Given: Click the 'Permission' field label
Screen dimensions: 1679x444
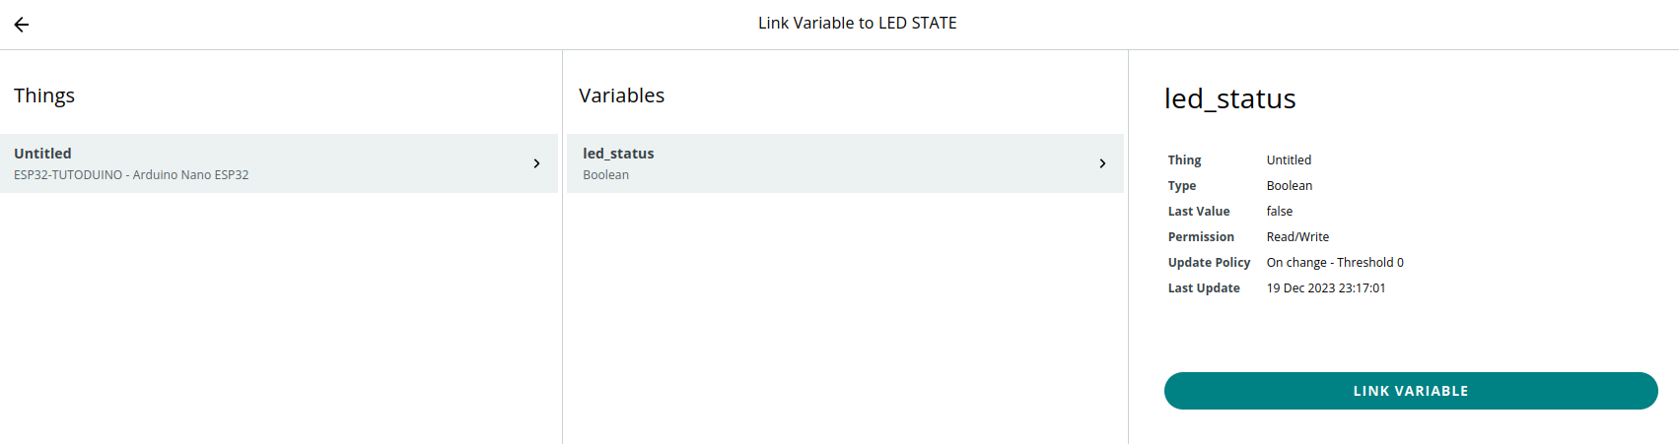Looking at the screenshot, I should [1200, 237].
